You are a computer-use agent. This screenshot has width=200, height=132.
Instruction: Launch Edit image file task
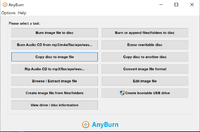[x=145, y=81]
